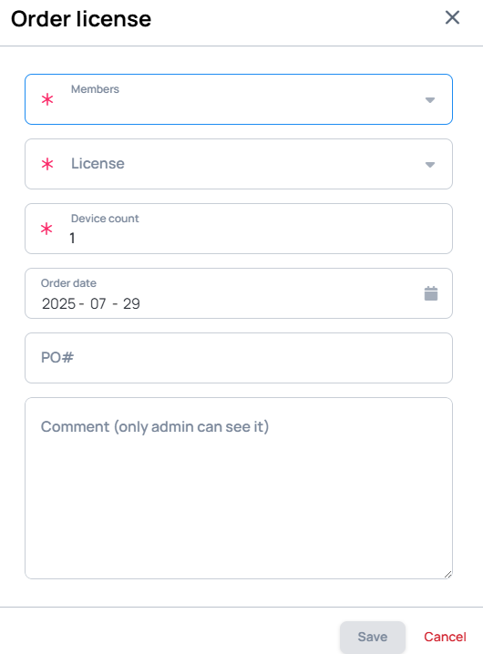Focus the Members combo box field

(x=239, y=99)
